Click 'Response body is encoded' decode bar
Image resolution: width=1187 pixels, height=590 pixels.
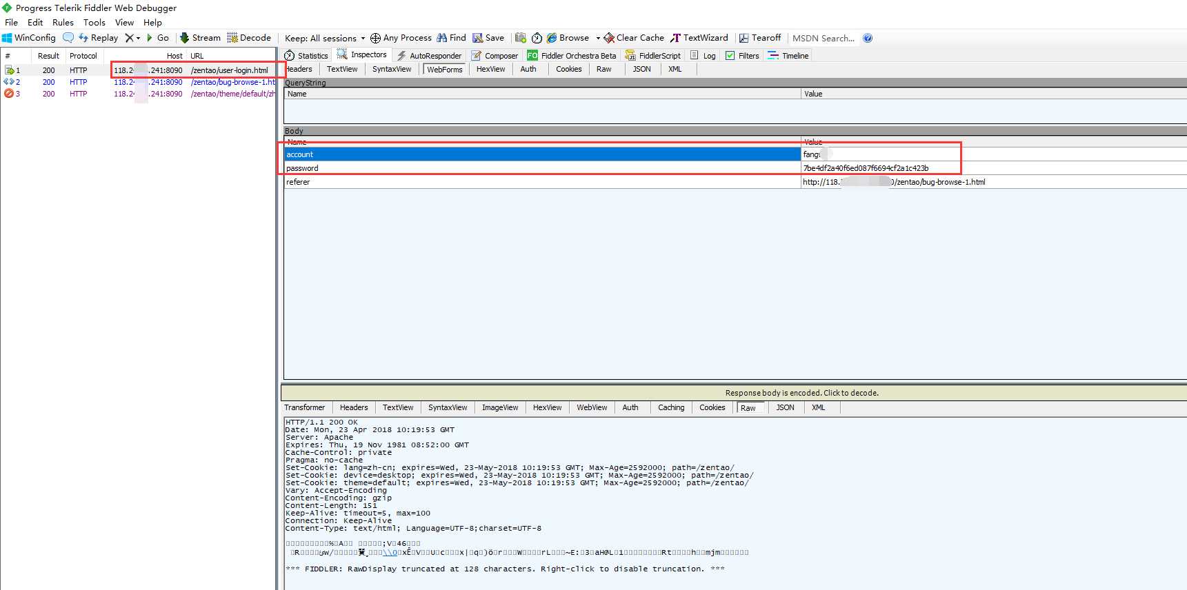tap(734, 393)
